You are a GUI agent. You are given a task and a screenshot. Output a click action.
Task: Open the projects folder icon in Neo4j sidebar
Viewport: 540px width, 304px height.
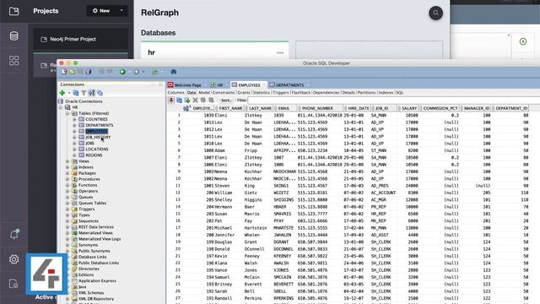13,11
